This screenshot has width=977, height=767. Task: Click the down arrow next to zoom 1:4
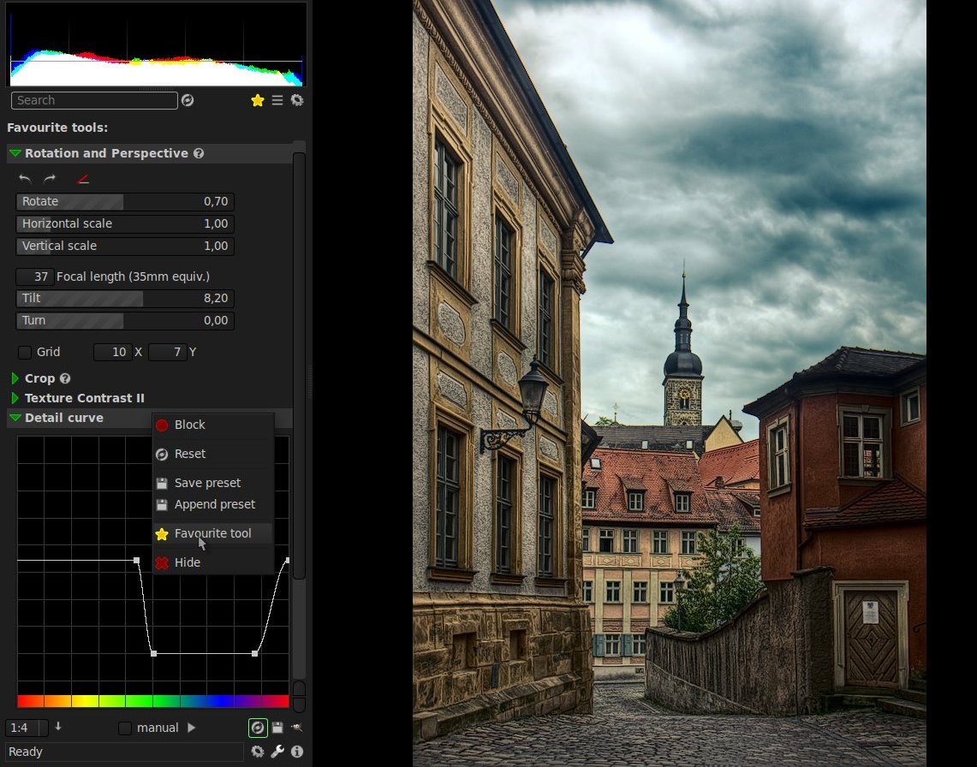coord(58,727)
